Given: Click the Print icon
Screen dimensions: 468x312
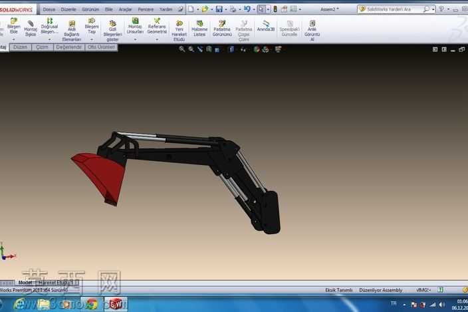Looking at the screenshot, I should pyautogui.click(x=233, y=9).
